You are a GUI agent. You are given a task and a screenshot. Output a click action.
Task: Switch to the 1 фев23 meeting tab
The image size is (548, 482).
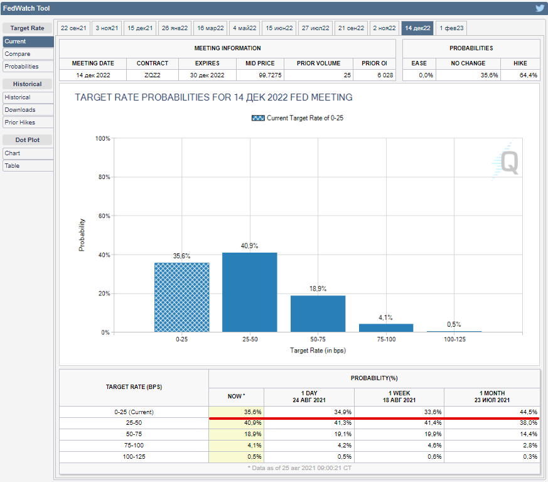point(451,28)
